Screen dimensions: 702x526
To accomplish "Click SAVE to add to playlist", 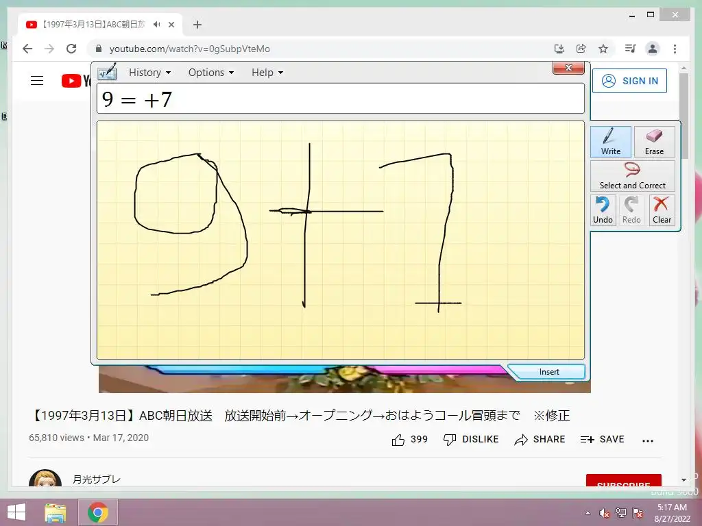I will tap(602, 440).
